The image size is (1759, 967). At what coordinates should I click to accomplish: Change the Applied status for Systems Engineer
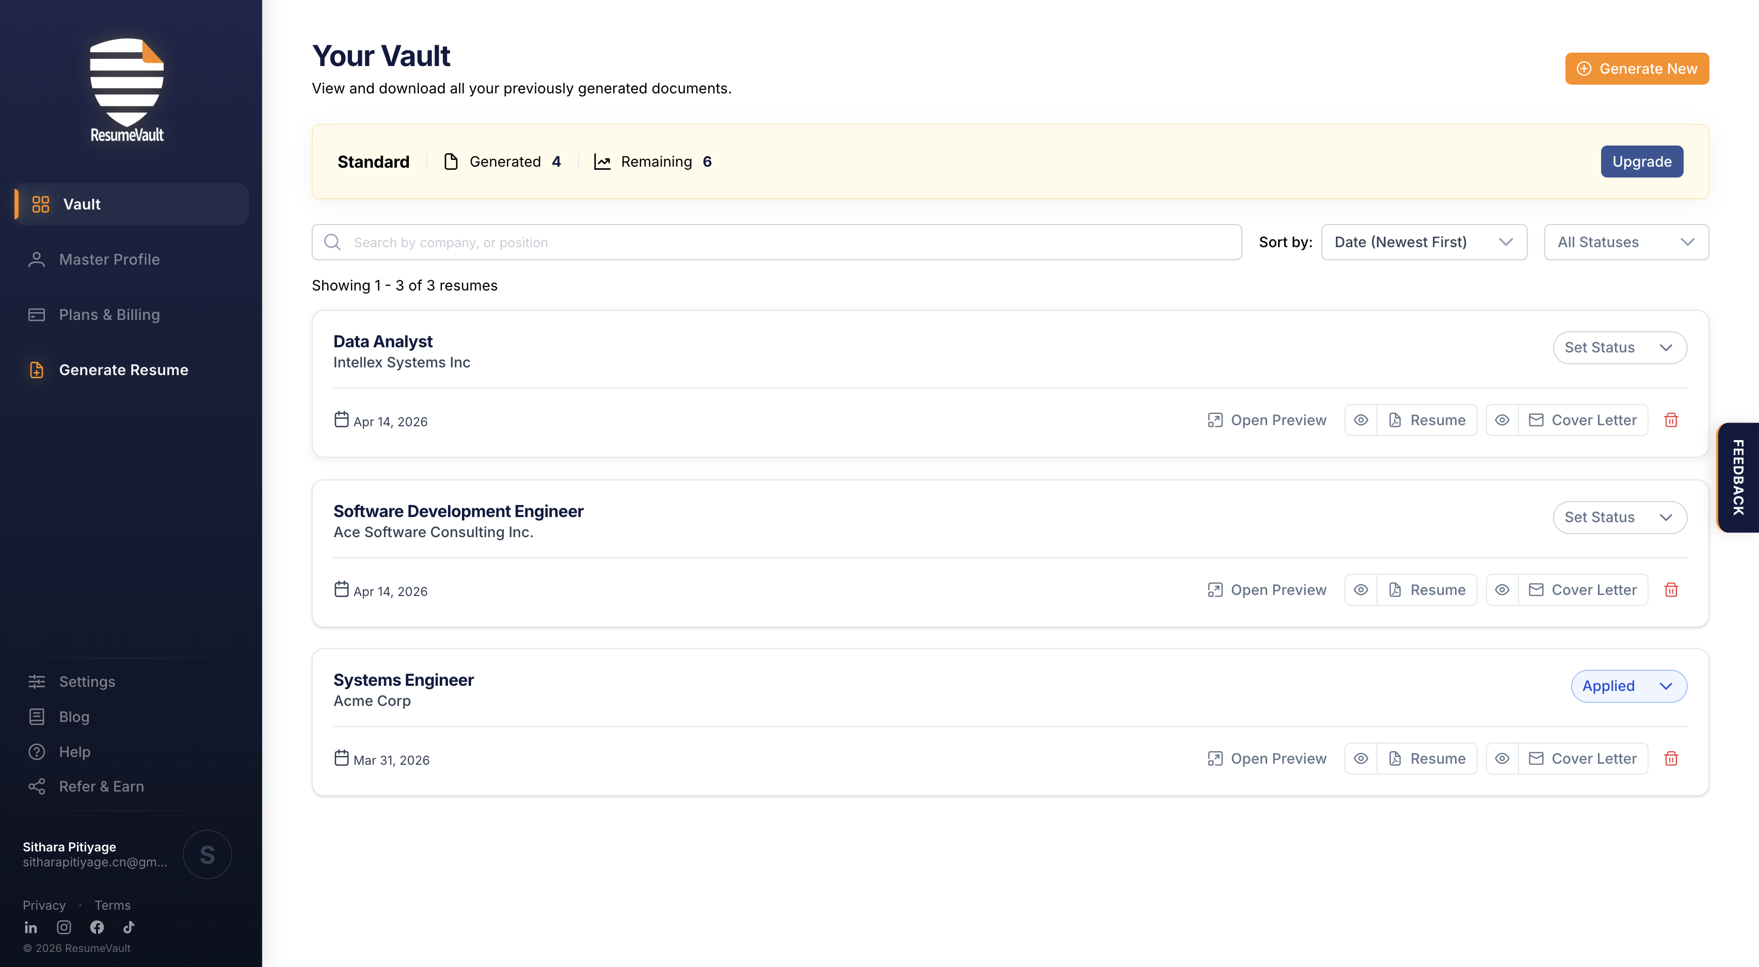[1628, 686]
